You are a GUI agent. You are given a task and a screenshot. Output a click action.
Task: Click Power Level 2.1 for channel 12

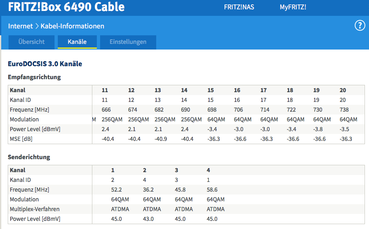pyautogui.click(x=132, y=129)
